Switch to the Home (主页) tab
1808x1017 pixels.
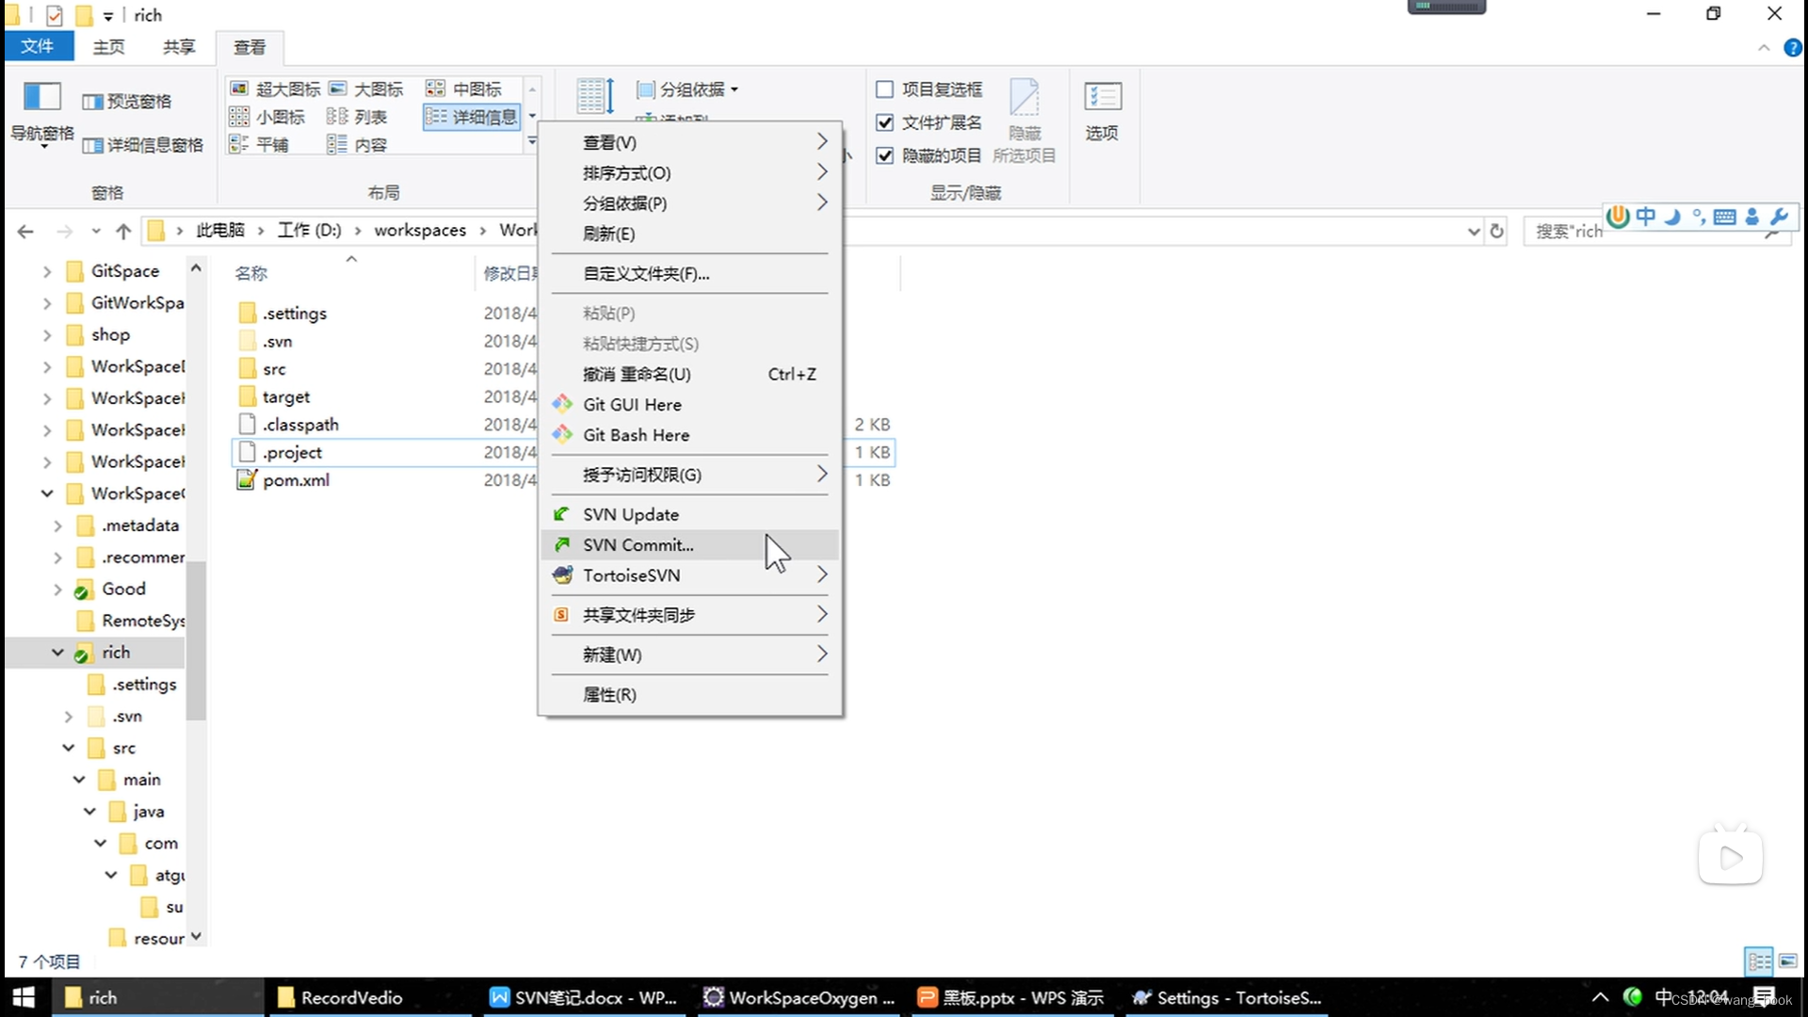(108, 47)
